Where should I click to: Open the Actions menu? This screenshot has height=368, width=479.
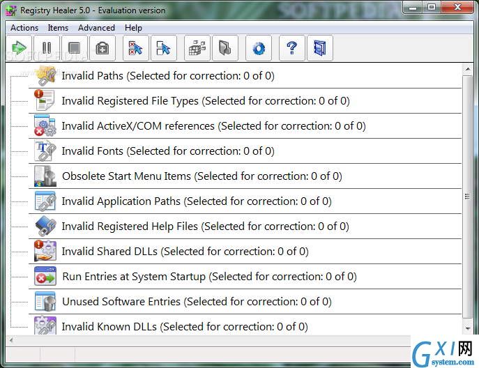pos(24,28)
